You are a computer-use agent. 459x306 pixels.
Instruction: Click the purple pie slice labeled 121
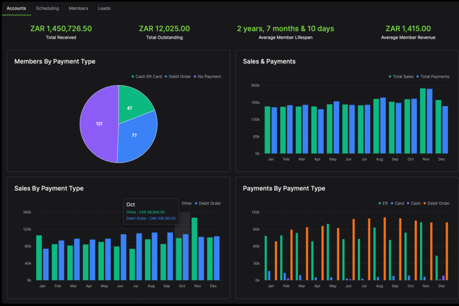[99, 124]
